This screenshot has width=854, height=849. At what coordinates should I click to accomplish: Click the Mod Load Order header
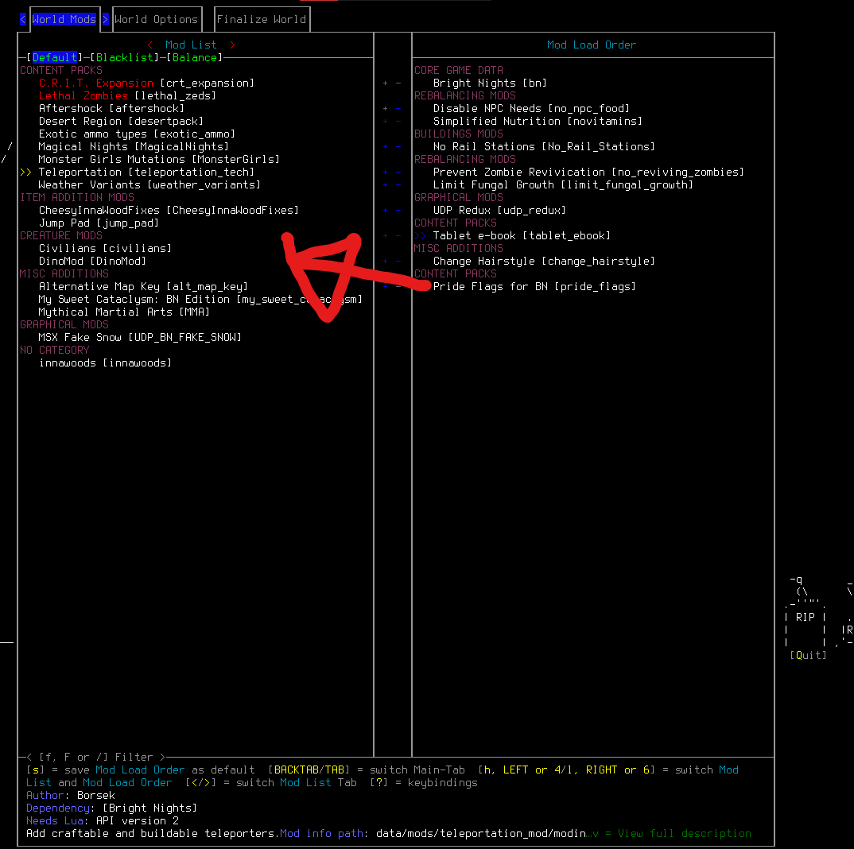(x=592, y=45)
